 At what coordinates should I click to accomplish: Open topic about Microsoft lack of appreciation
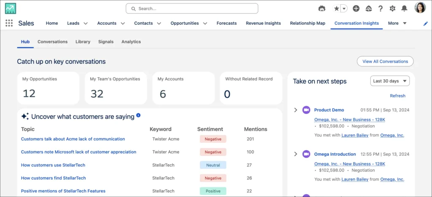coord(78,152)
